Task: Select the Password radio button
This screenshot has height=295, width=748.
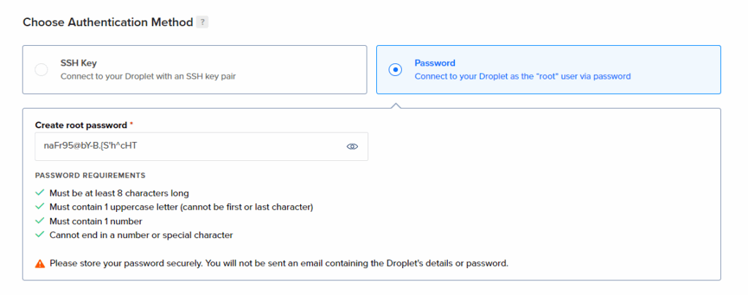Action: click(395, 70)
